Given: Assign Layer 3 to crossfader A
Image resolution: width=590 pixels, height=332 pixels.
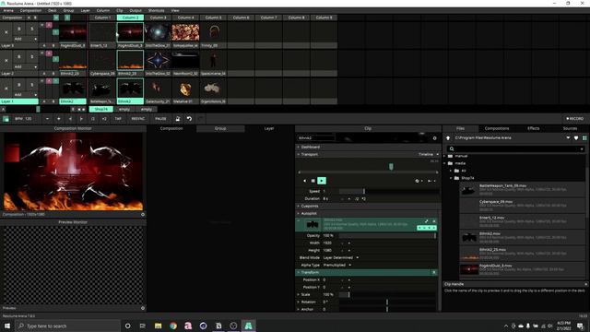Looking at the screenshot, I should point(44,45).
